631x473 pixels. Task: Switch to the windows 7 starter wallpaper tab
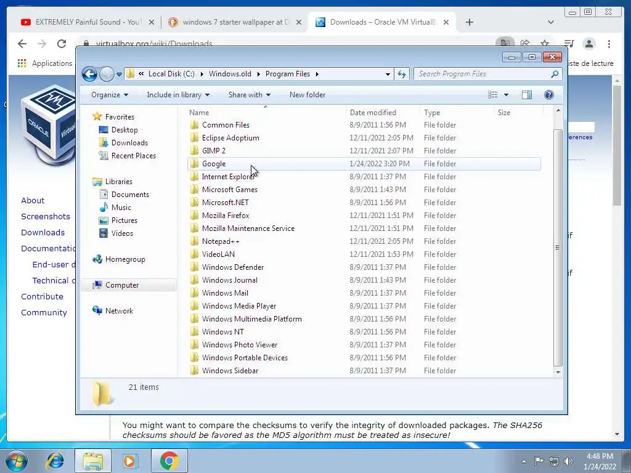(235, 22)
